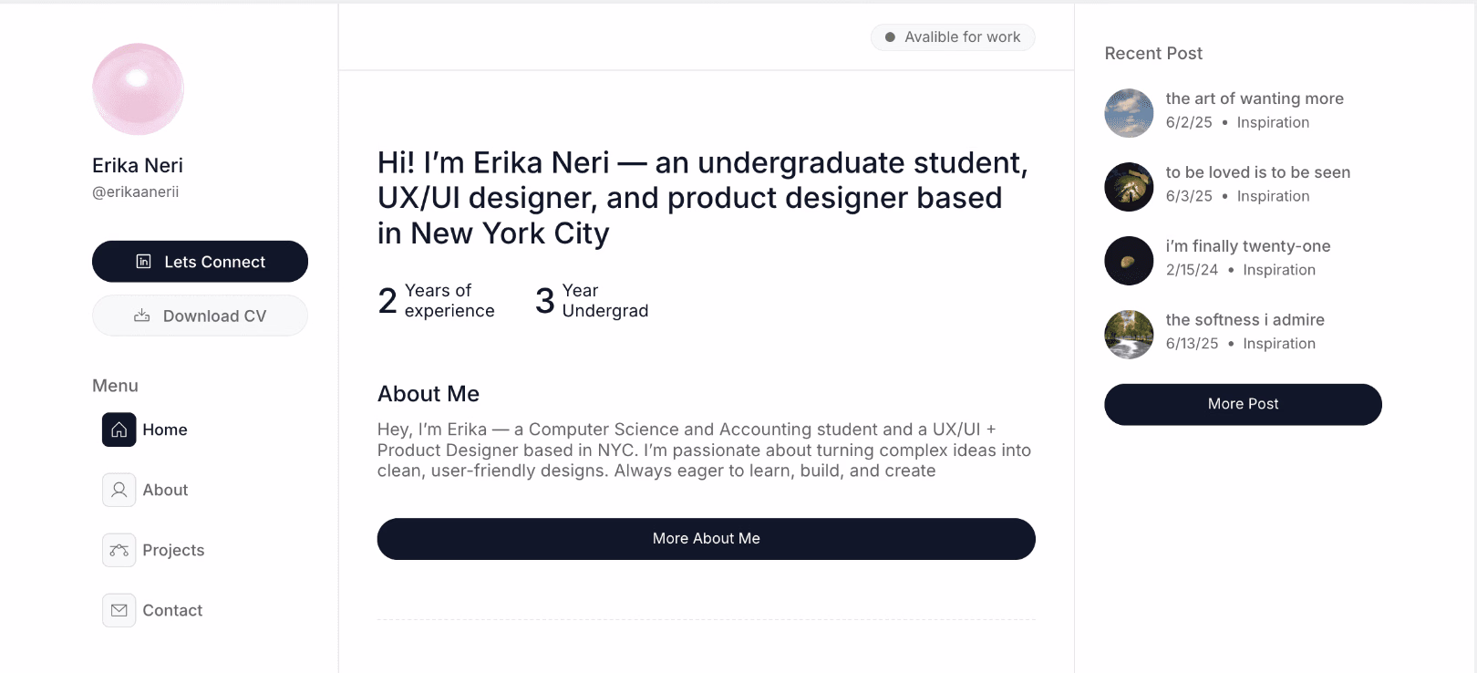The image size is (1477, 673).
Task: Select the Projects pen-tool icon
Action: point(119,550)
